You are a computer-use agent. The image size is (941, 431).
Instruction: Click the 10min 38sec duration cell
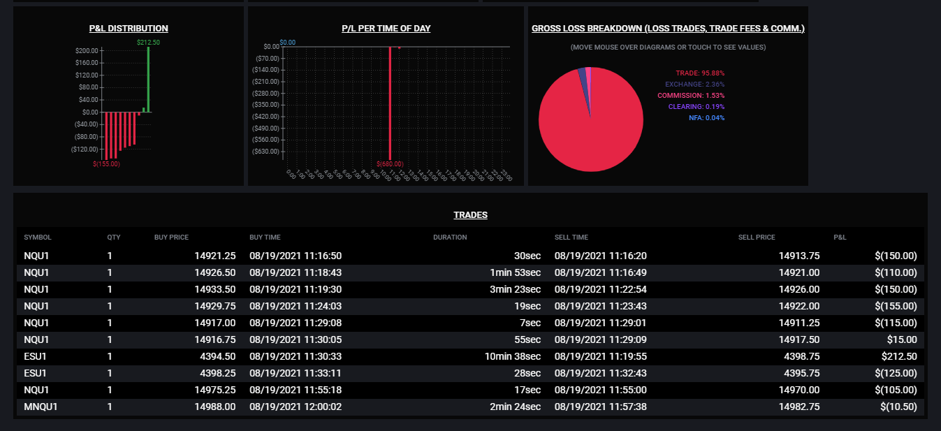tap(514, 356)
